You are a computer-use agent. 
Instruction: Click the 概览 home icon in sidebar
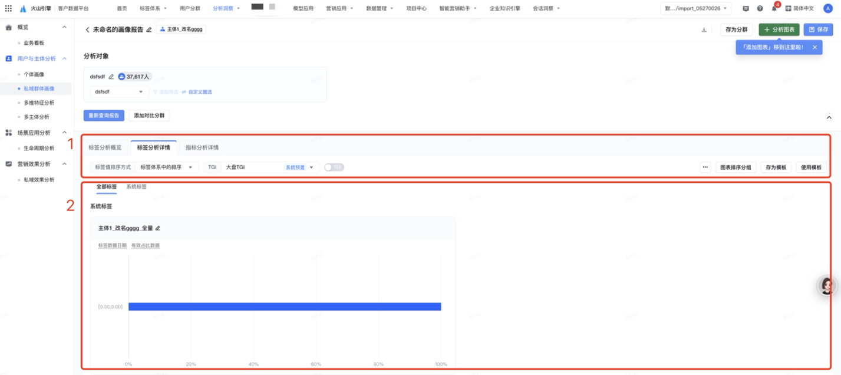point(9,27)
